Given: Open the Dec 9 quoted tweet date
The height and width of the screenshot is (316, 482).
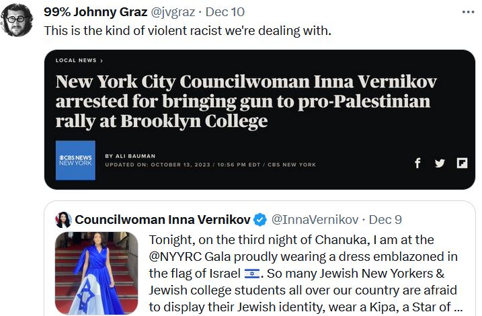Looking at the screenshot, I should [385, 220].
